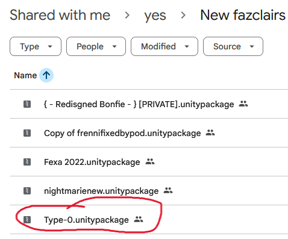The image size is (288, 239).
Task: Open the Source filter dropdown
Action: 233,46
